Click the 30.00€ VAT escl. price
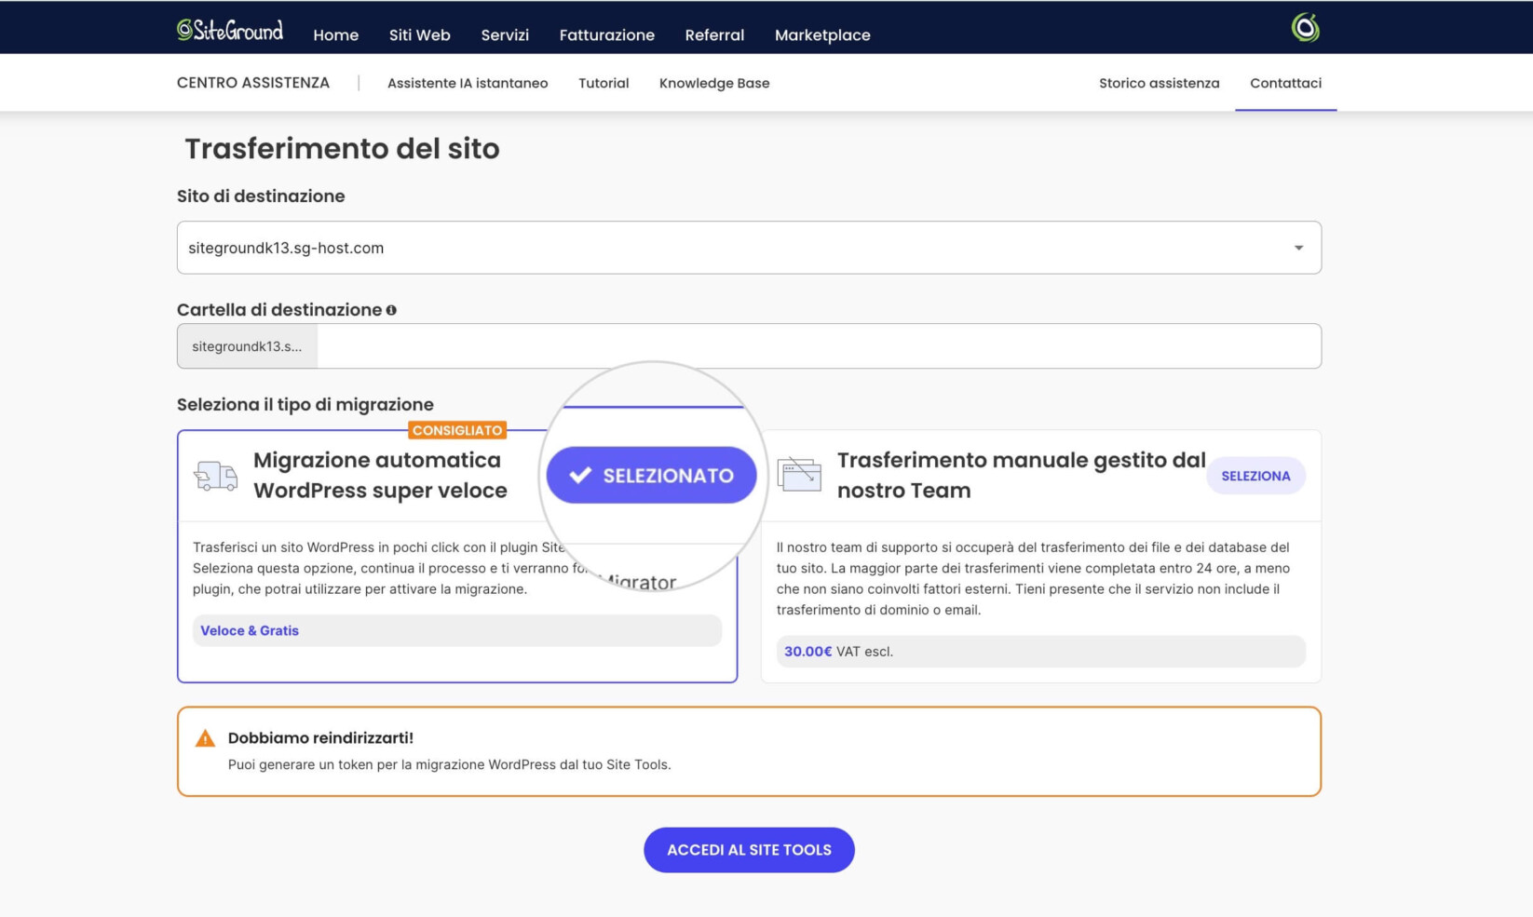Screen dimensions: 1533x917 coord(838,652)
